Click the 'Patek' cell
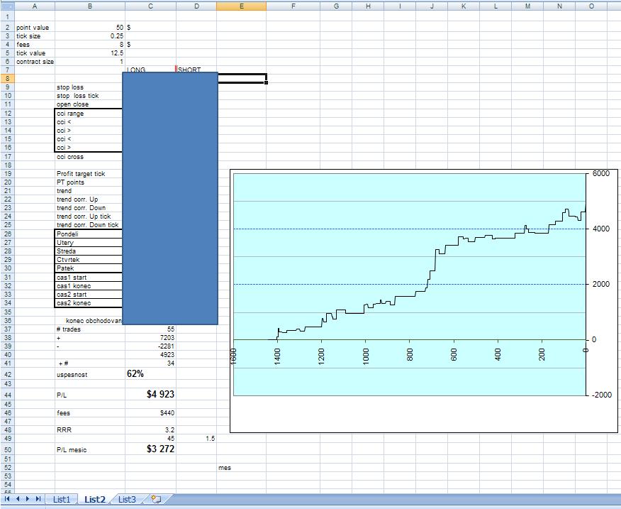 (89, 268)
